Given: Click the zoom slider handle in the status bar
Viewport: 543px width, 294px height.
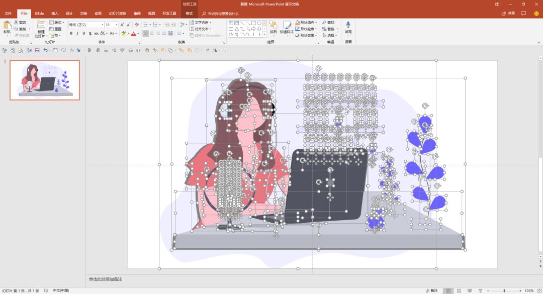Looking at the screenshot, I should [x=504, y=291].
